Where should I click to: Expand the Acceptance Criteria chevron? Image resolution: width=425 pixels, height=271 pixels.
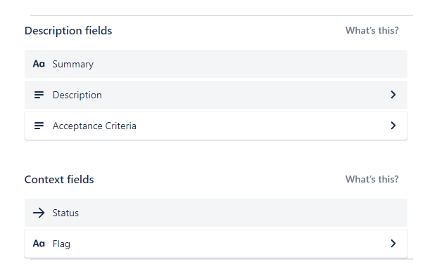point(393,126)
